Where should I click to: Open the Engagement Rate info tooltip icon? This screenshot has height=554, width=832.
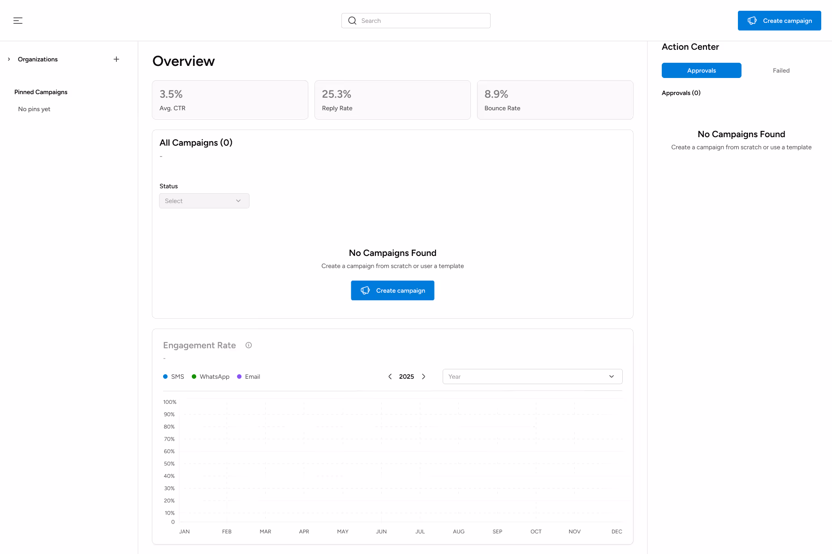[248, 345]
